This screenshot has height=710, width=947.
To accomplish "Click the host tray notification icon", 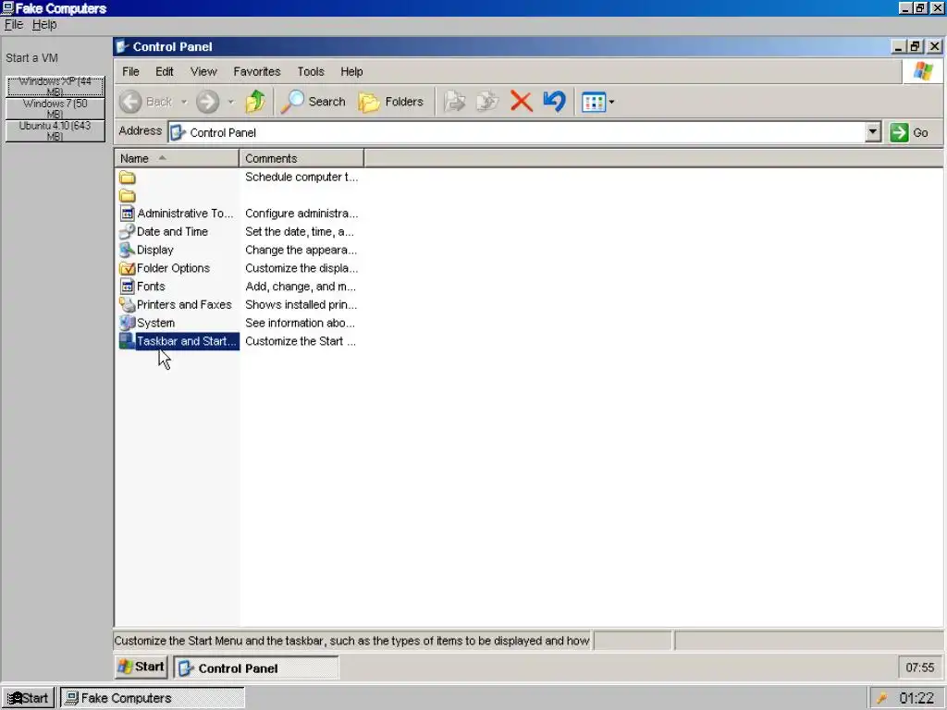I will tap(881, 699).
